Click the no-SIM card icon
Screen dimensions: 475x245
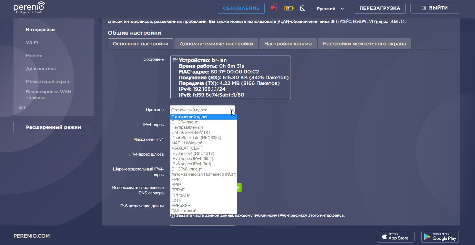pos(302,8)
